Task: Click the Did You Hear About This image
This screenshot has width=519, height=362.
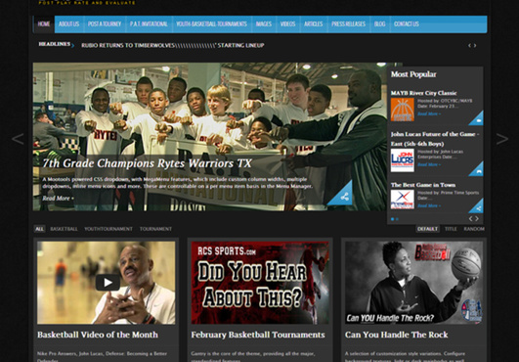Action: coord(260,283)
